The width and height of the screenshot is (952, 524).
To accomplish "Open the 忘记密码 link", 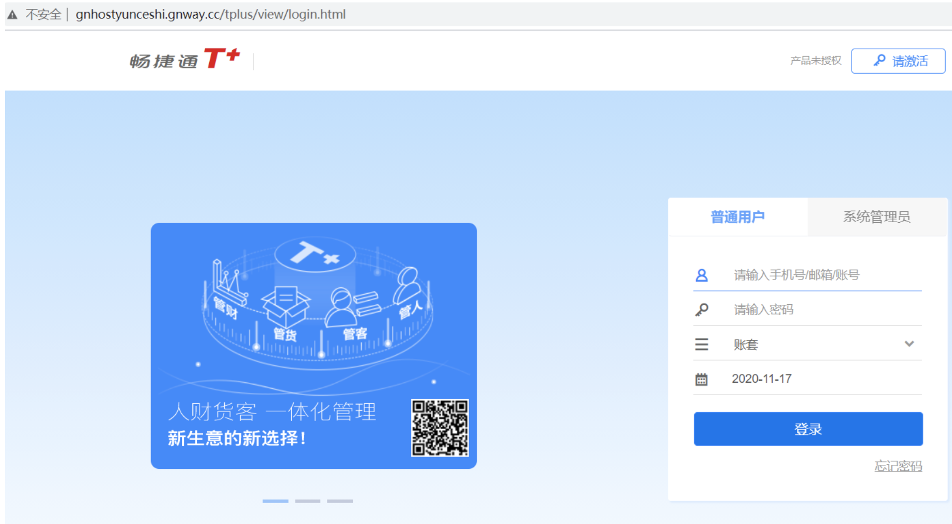I will tap(898, 466).
